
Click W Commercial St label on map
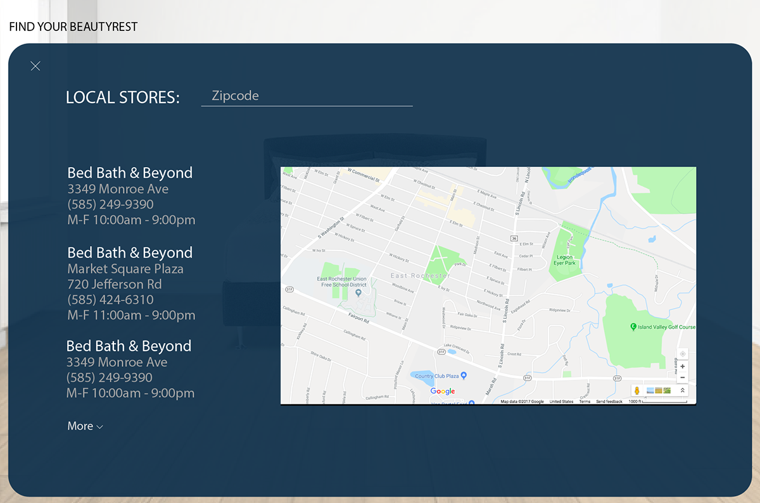pyautogui.click(x=364, y=175)
